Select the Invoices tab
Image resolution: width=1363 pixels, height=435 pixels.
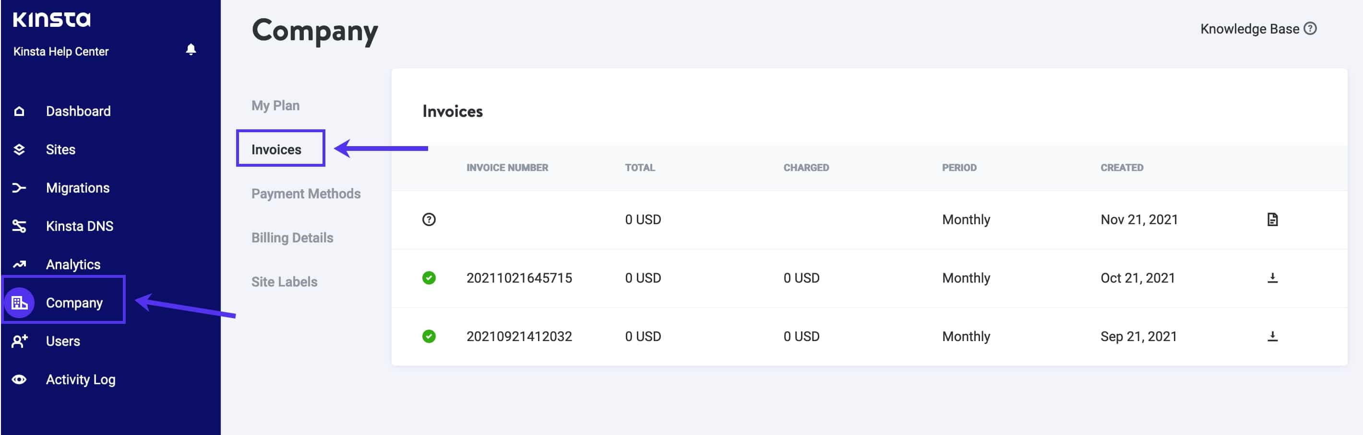click(276, 149)
